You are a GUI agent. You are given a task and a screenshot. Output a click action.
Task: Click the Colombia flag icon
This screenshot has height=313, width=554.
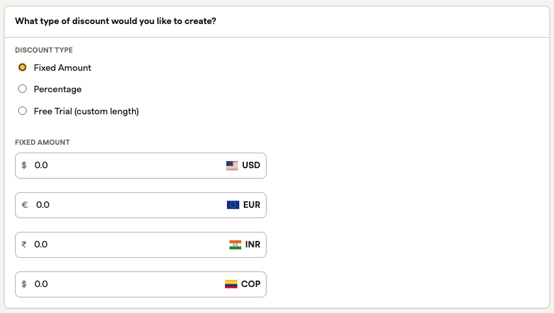[x=231, y=284]
